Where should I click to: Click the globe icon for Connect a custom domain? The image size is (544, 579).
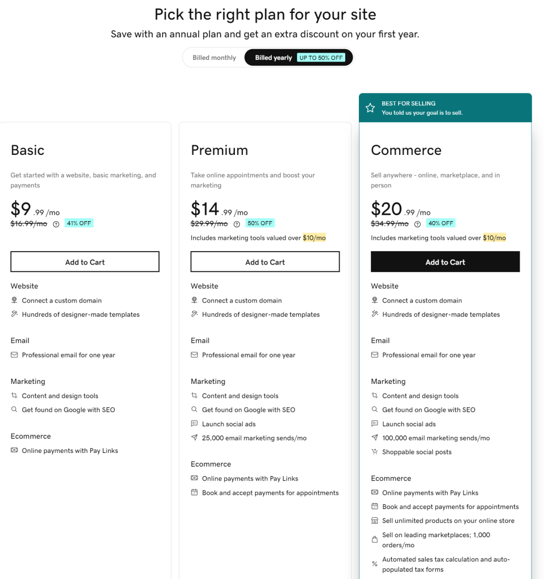click(x=15, y=300)
